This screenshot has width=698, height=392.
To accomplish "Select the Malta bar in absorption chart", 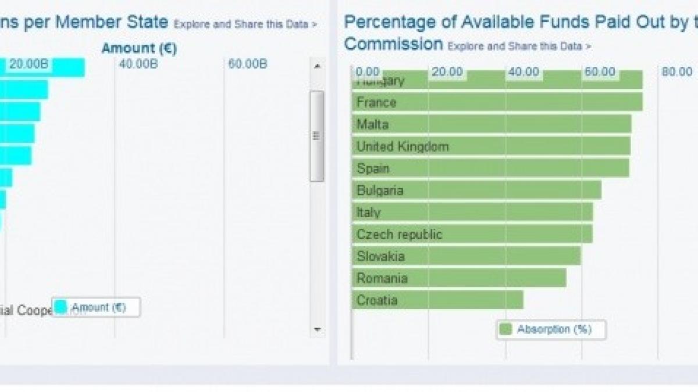I will coord(492,124).
